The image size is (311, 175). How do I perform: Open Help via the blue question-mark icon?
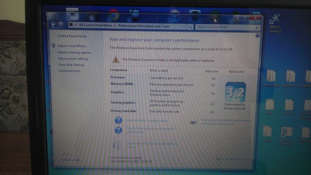[x=257, y=36]
